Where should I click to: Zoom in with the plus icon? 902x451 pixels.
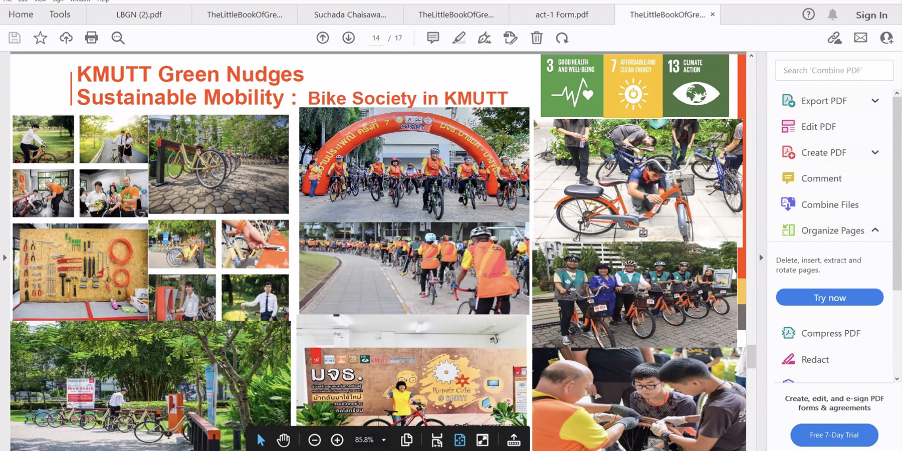coord(337,439)
